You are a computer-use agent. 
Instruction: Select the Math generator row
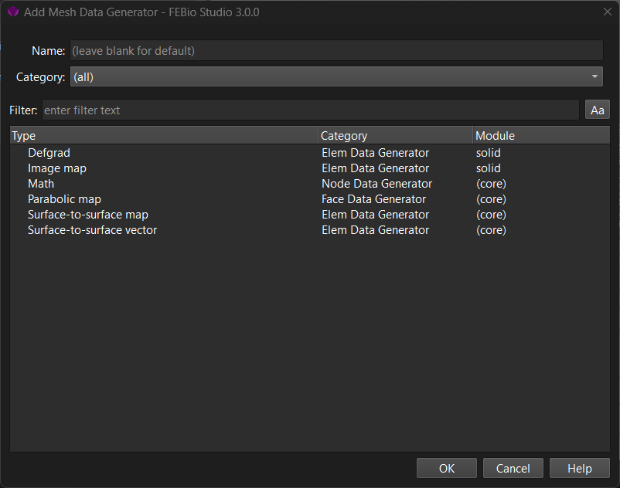[309, 184]
